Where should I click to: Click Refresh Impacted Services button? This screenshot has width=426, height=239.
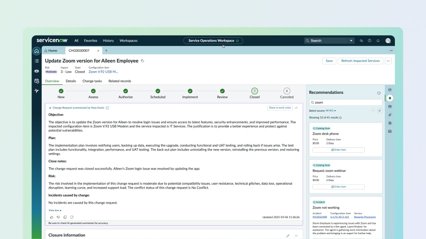pyautogui.click(x=360, y=61)
